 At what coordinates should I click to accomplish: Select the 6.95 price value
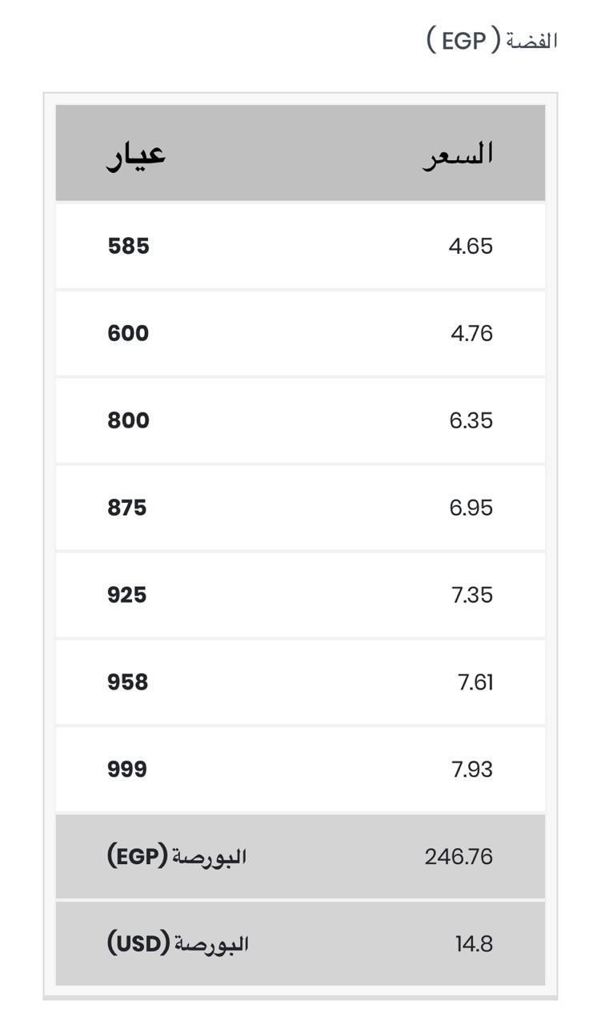(x=471, y=508)
